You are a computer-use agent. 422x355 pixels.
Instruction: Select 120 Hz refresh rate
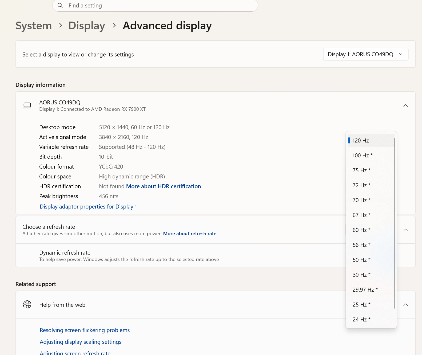371,140
